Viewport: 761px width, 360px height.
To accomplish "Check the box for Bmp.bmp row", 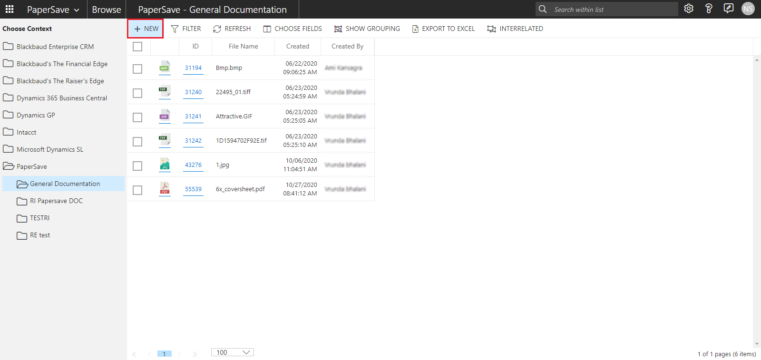I will tap(137, 69).
